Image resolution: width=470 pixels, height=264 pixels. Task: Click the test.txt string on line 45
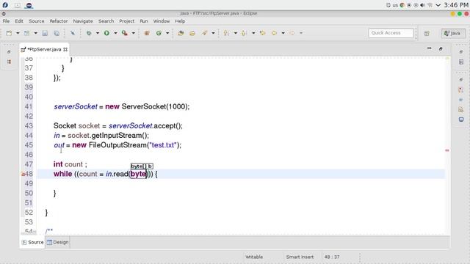click(163, 145)
